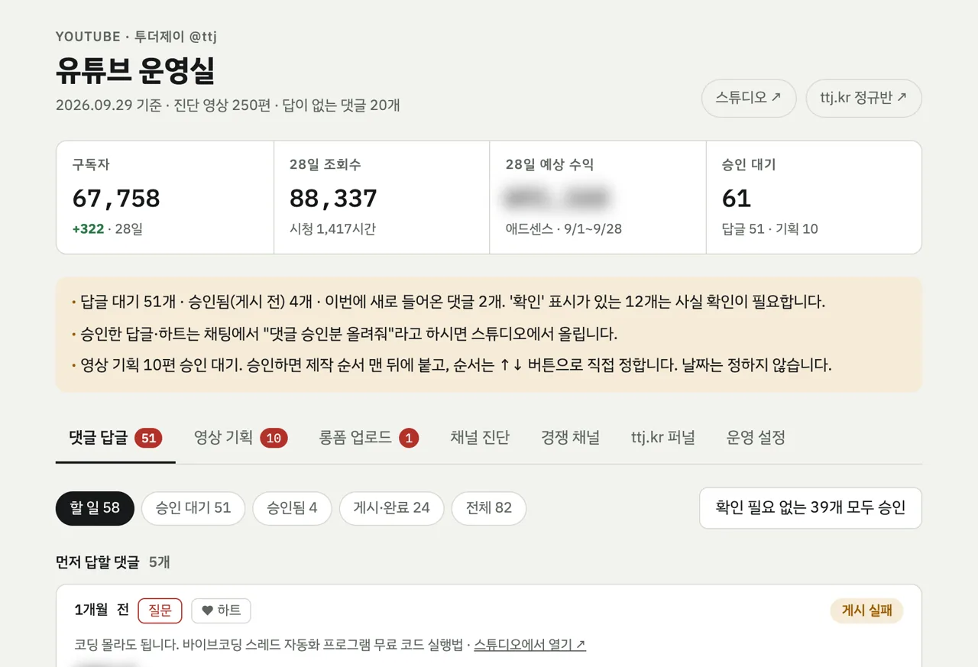
Task: Click the 구독자 67,758 stat card
Action: (x=165, y=197)
